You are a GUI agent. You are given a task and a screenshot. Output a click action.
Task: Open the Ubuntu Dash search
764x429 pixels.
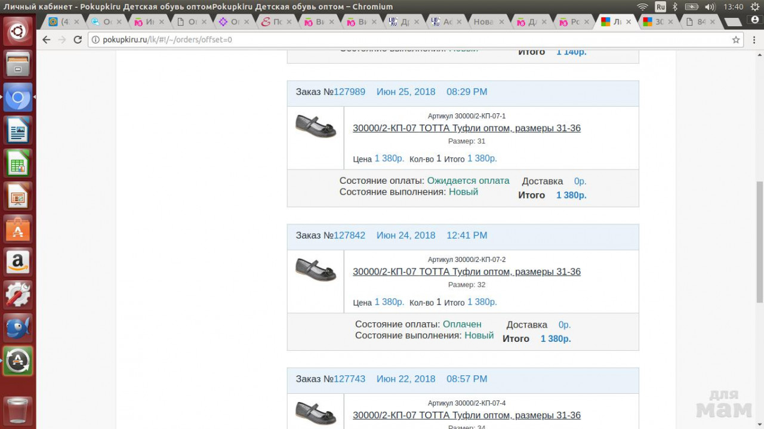tap(18, 30)
